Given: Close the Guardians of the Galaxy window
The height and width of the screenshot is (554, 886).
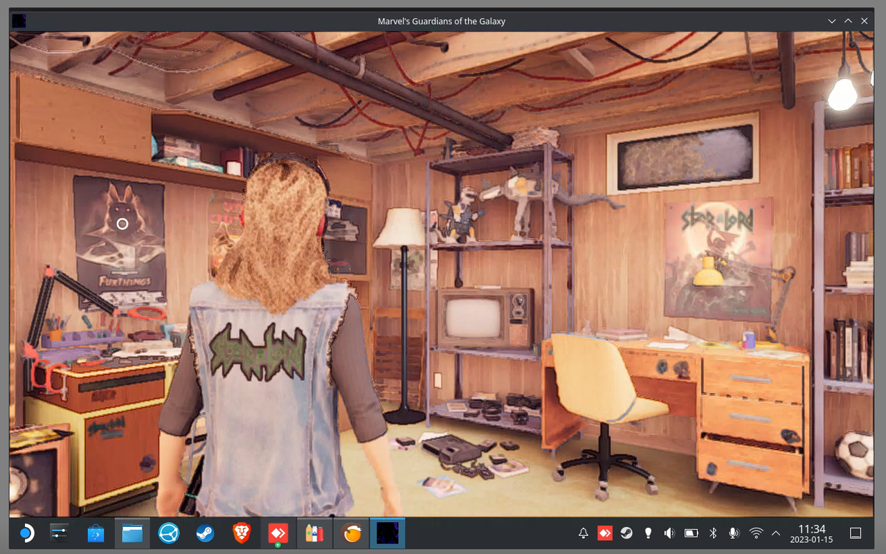Looking at the screenshot, I should [x=865, y=21].
